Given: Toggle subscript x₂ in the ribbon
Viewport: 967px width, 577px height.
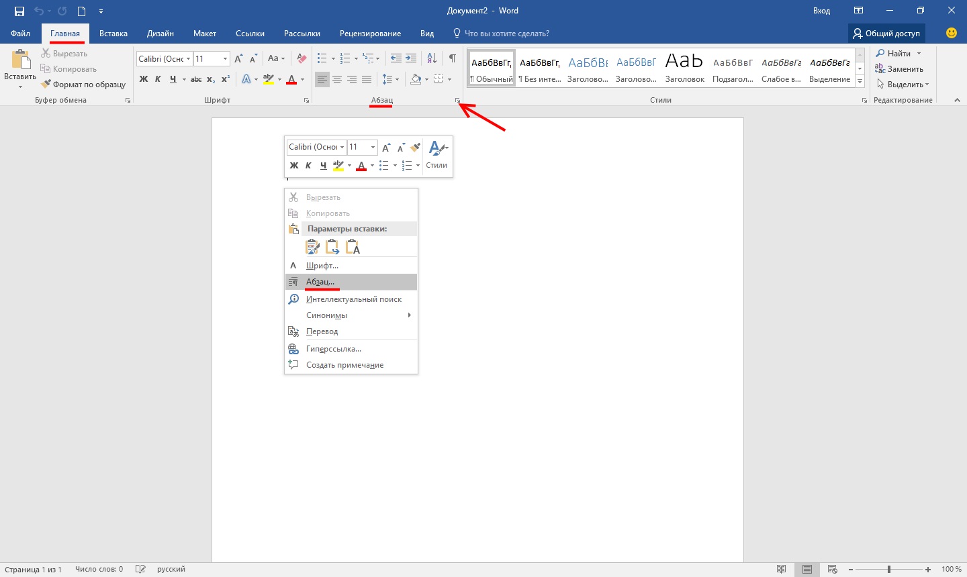Looking at the screenshot, I should point(211,79).
